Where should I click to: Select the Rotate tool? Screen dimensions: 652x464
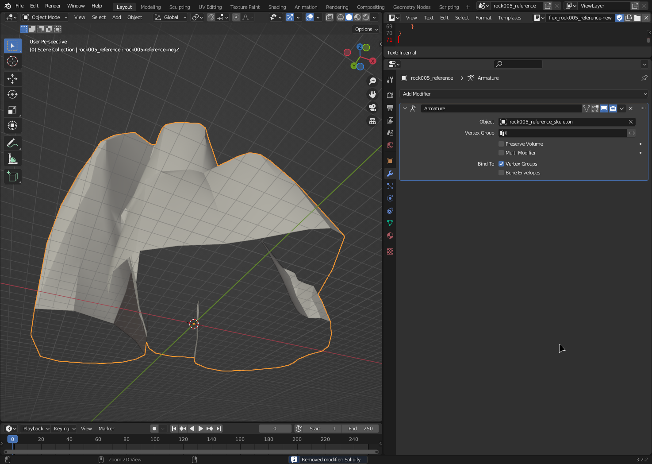click(12, 94)
